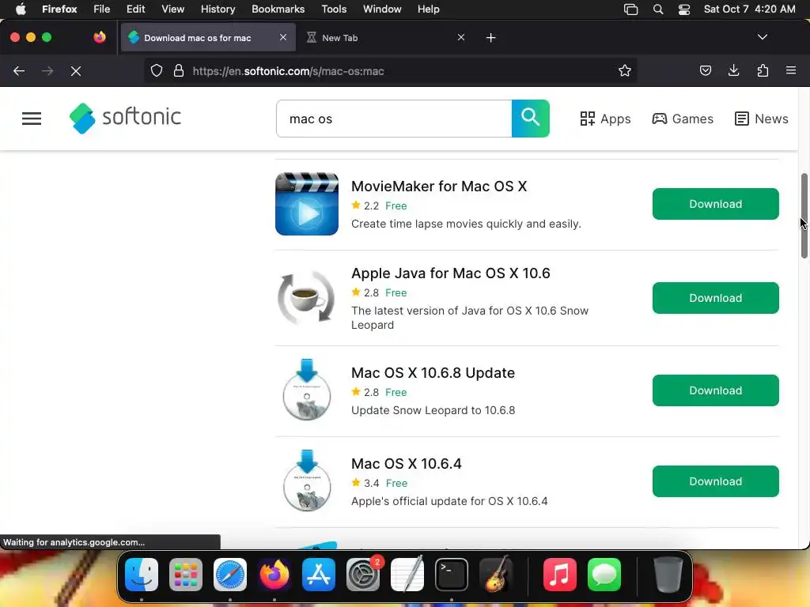Open the Softonic hamburger menu
The image size is (810, 607).
click(32, 119)
